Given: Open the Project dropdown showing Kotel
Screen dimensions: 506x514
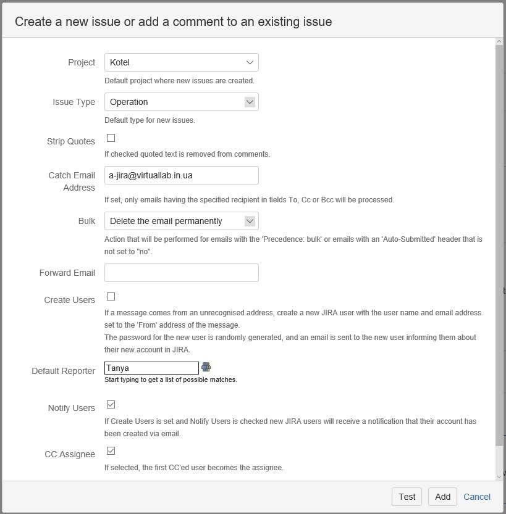Looking at the screenshot, I should tap(182, 62).
